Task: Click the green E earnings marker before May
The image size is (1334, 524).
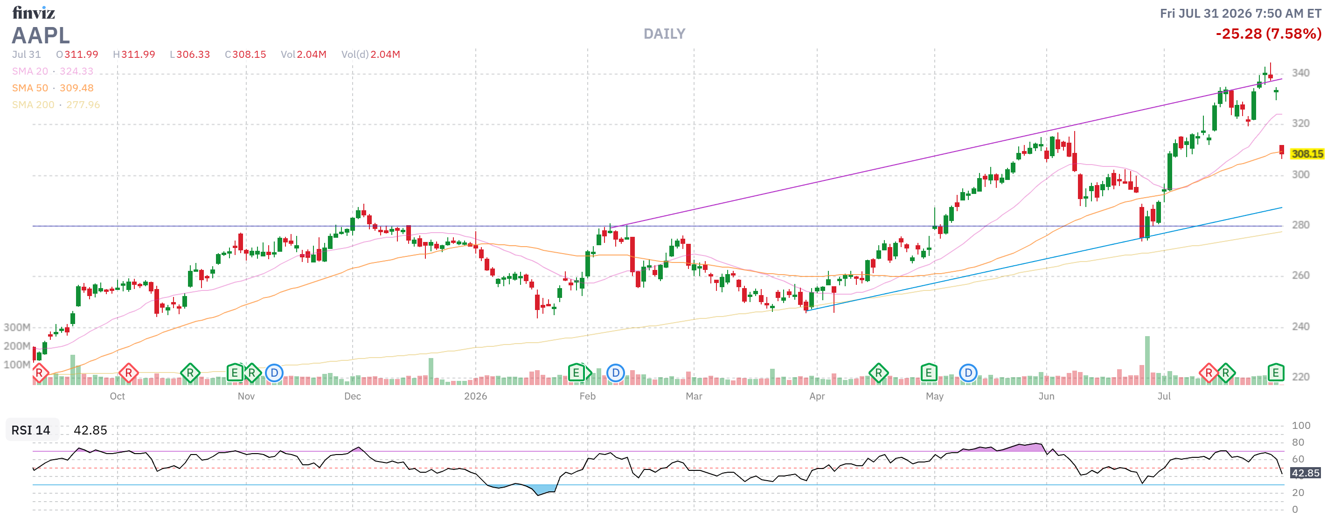Action: click(x=929, y=373)
